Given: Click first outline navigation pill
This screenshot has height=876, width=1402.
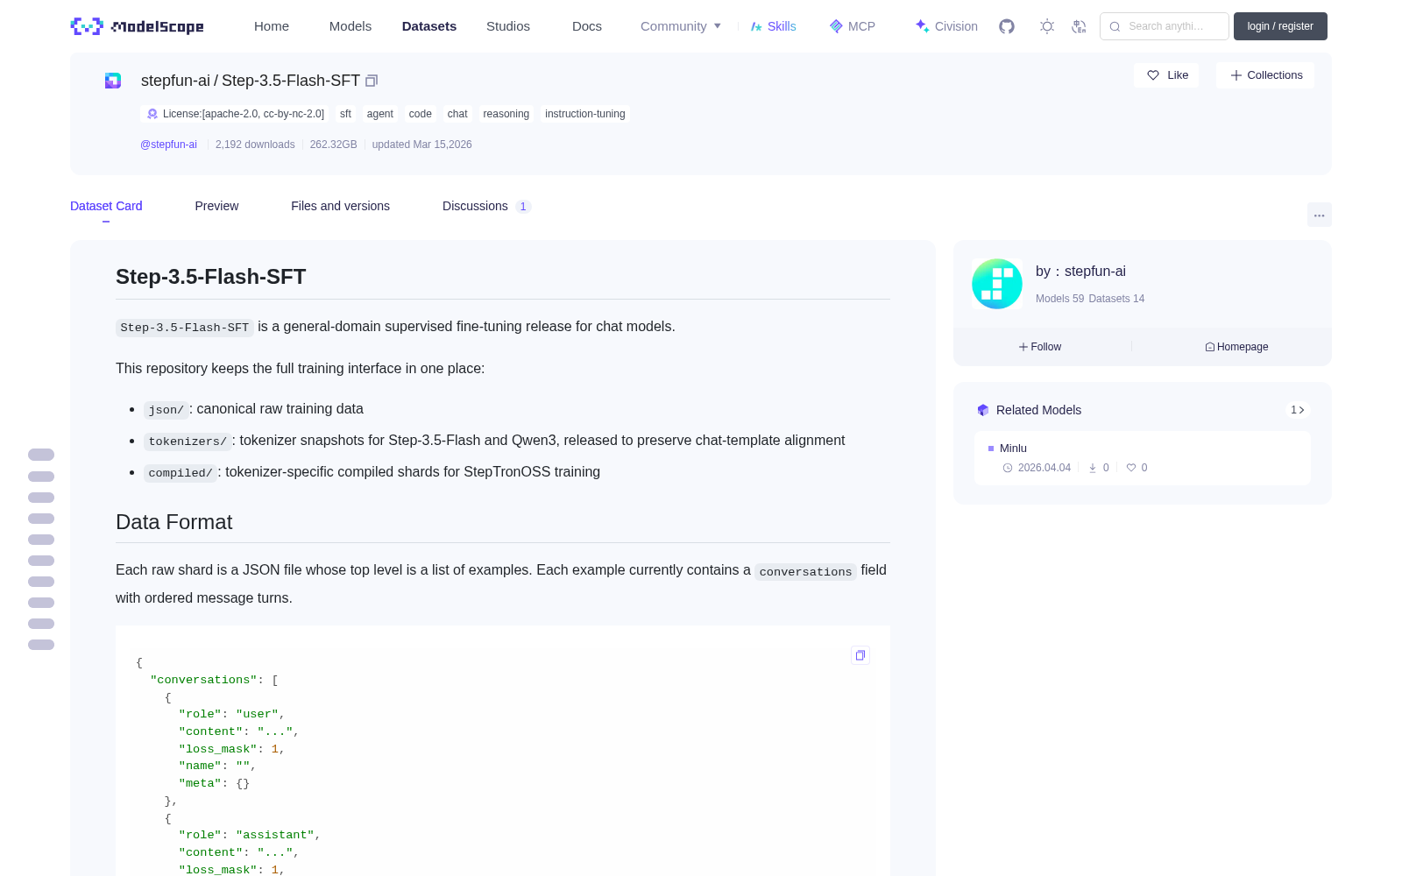Looking at the screenshot, I should (41, 455).
